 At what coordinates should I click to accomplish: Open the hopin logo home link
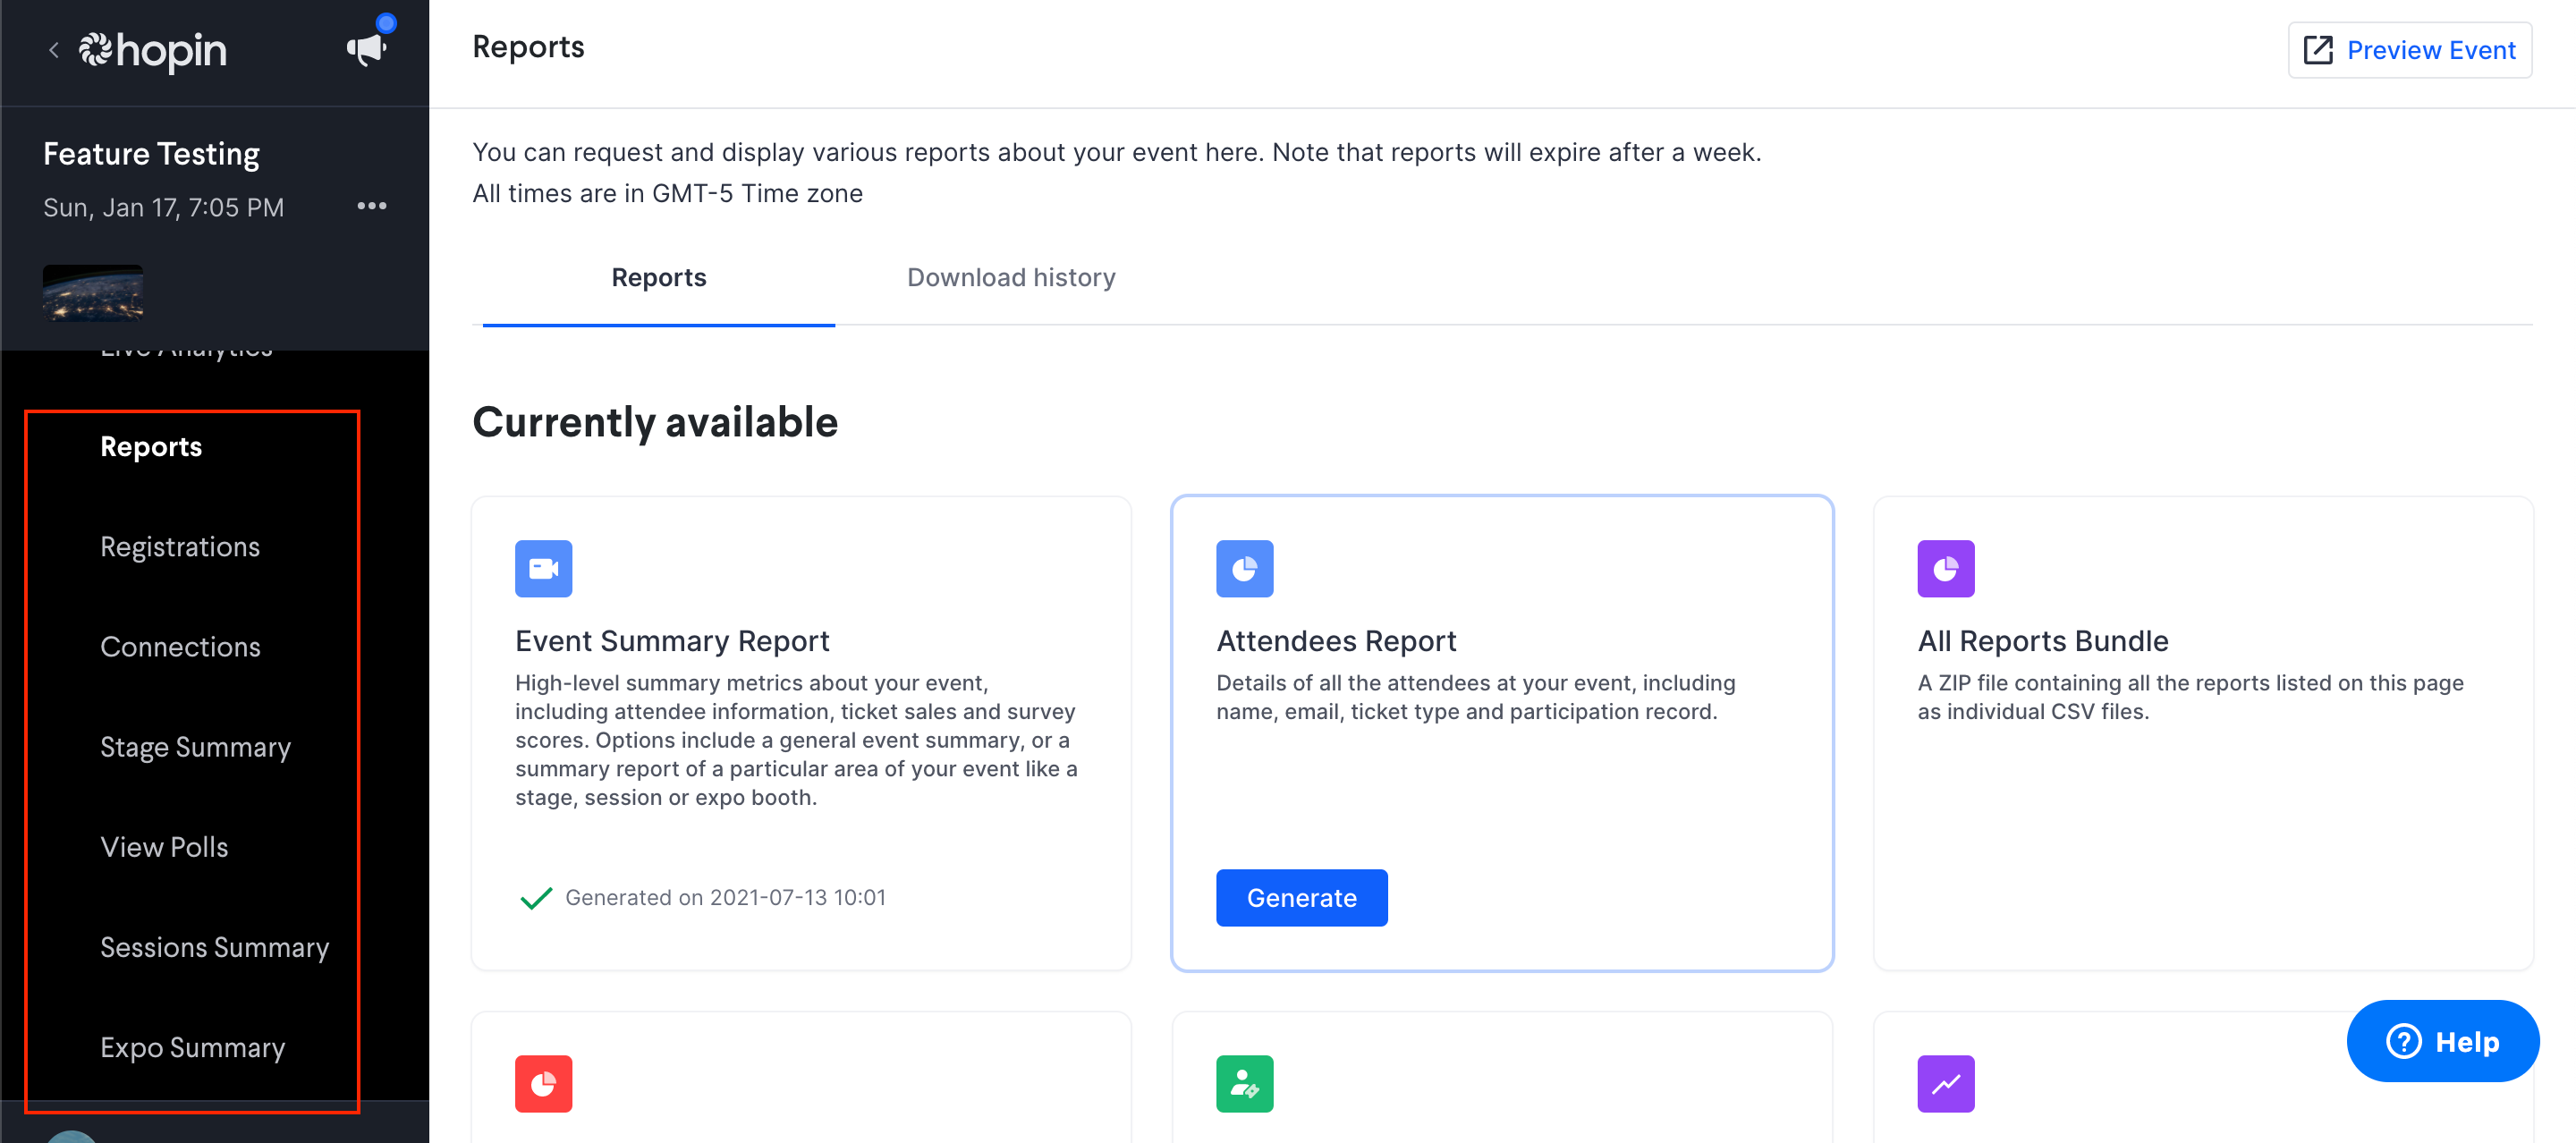click(153, 50)
